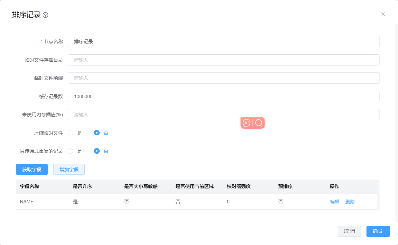The image size is (398, 245).
Task: Click the 获取字段 button
Action: pyautogui.click(x=32, y=169)
